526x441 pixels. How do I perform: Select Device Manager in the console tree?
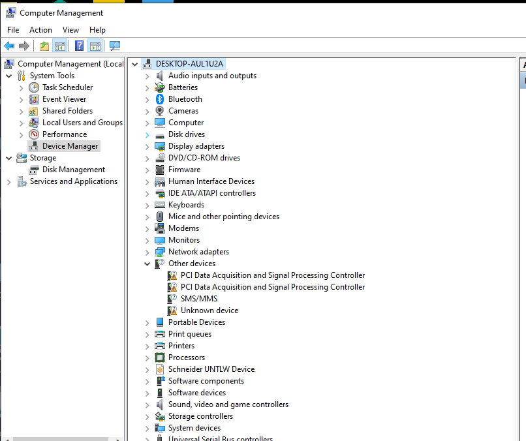pos(70,146)
